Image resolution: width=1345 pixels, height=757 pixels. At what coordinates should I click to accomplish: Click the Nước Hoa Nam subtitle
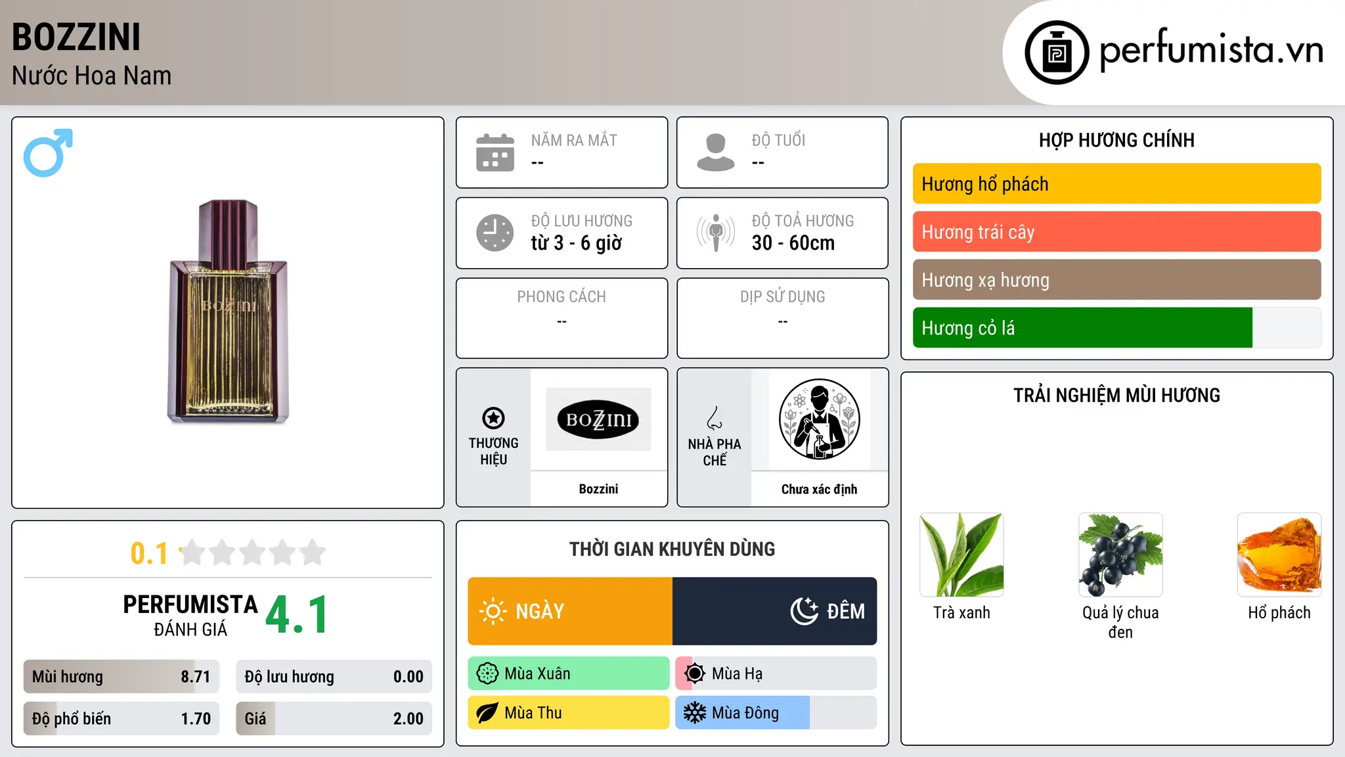91,76
